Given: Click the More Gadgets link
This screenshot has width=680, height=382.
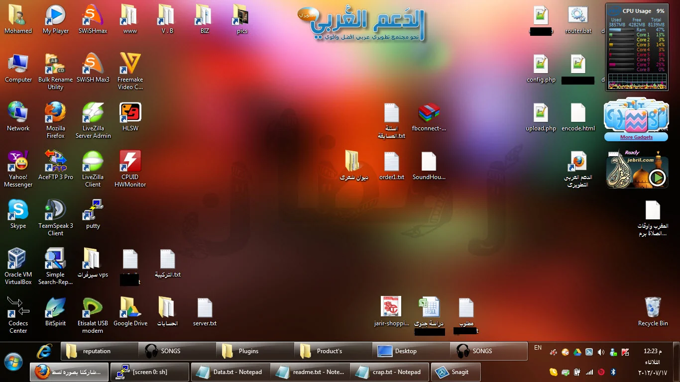Looking at the screenshot, I should (636, 137).
